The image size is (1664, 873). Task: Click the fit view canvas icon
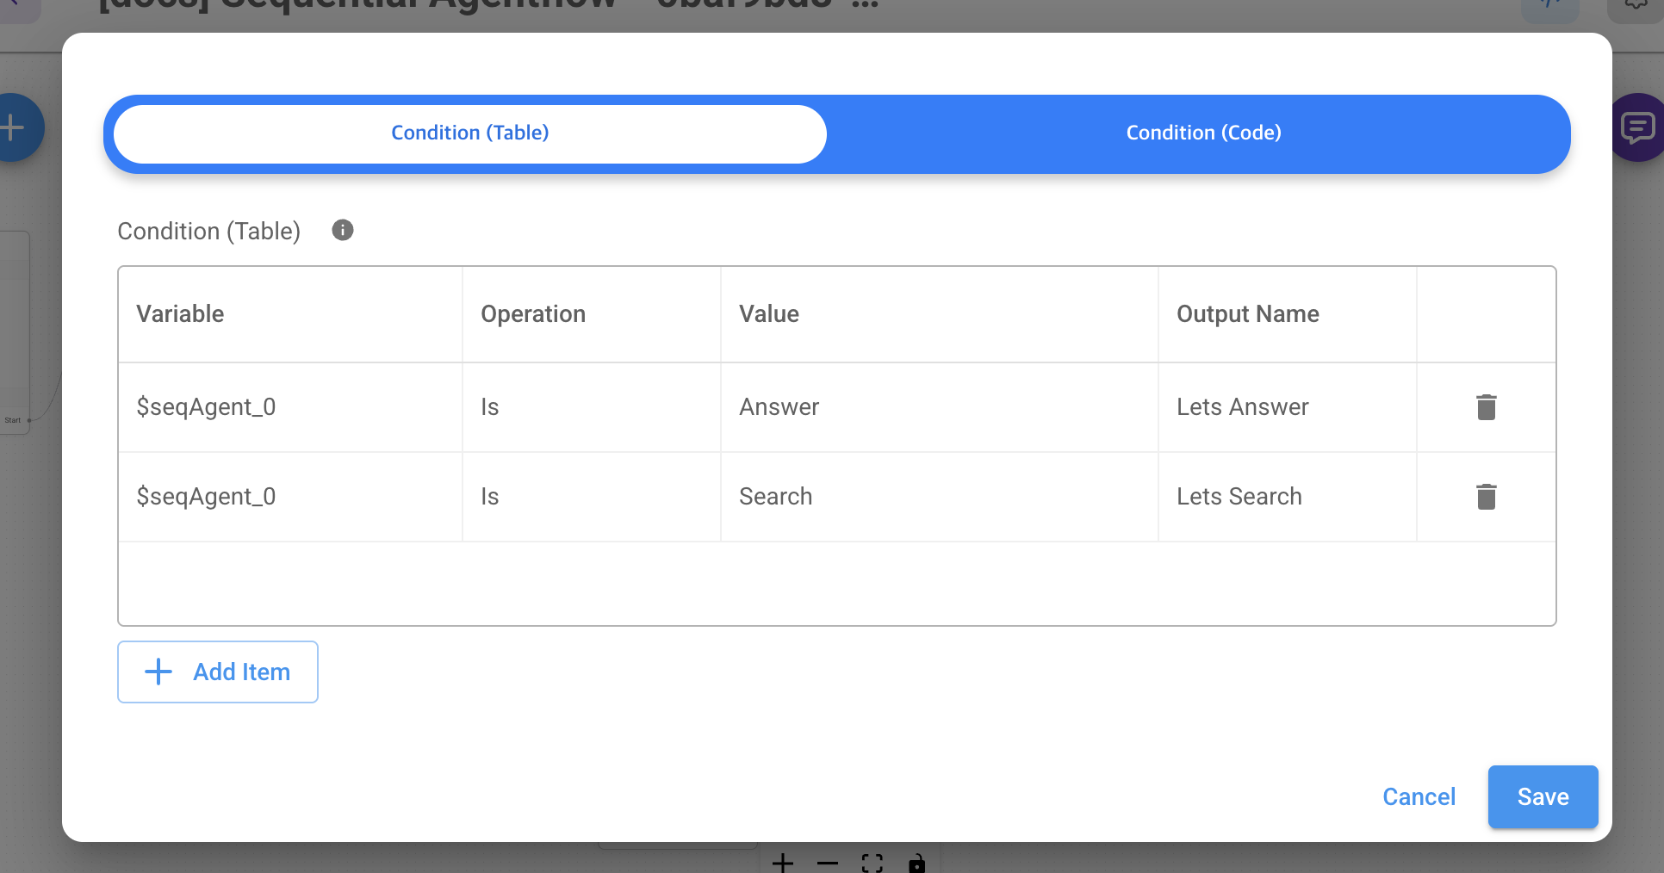click(872, 862)
